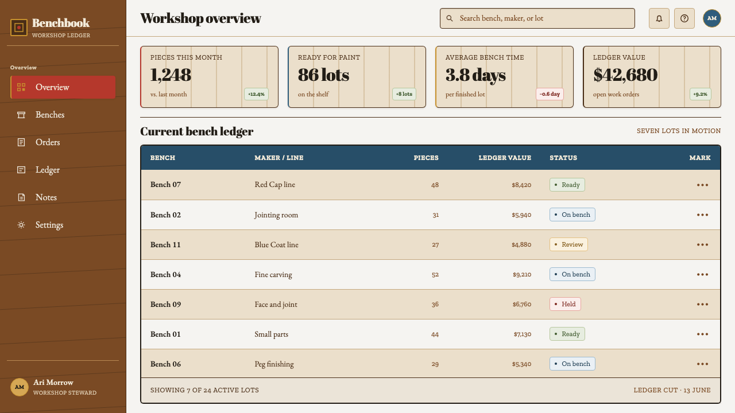This screenshot has height=413, width=735.
Task: Open the three-dot mark menu for Bench 07
Action: tap(702, 185)
